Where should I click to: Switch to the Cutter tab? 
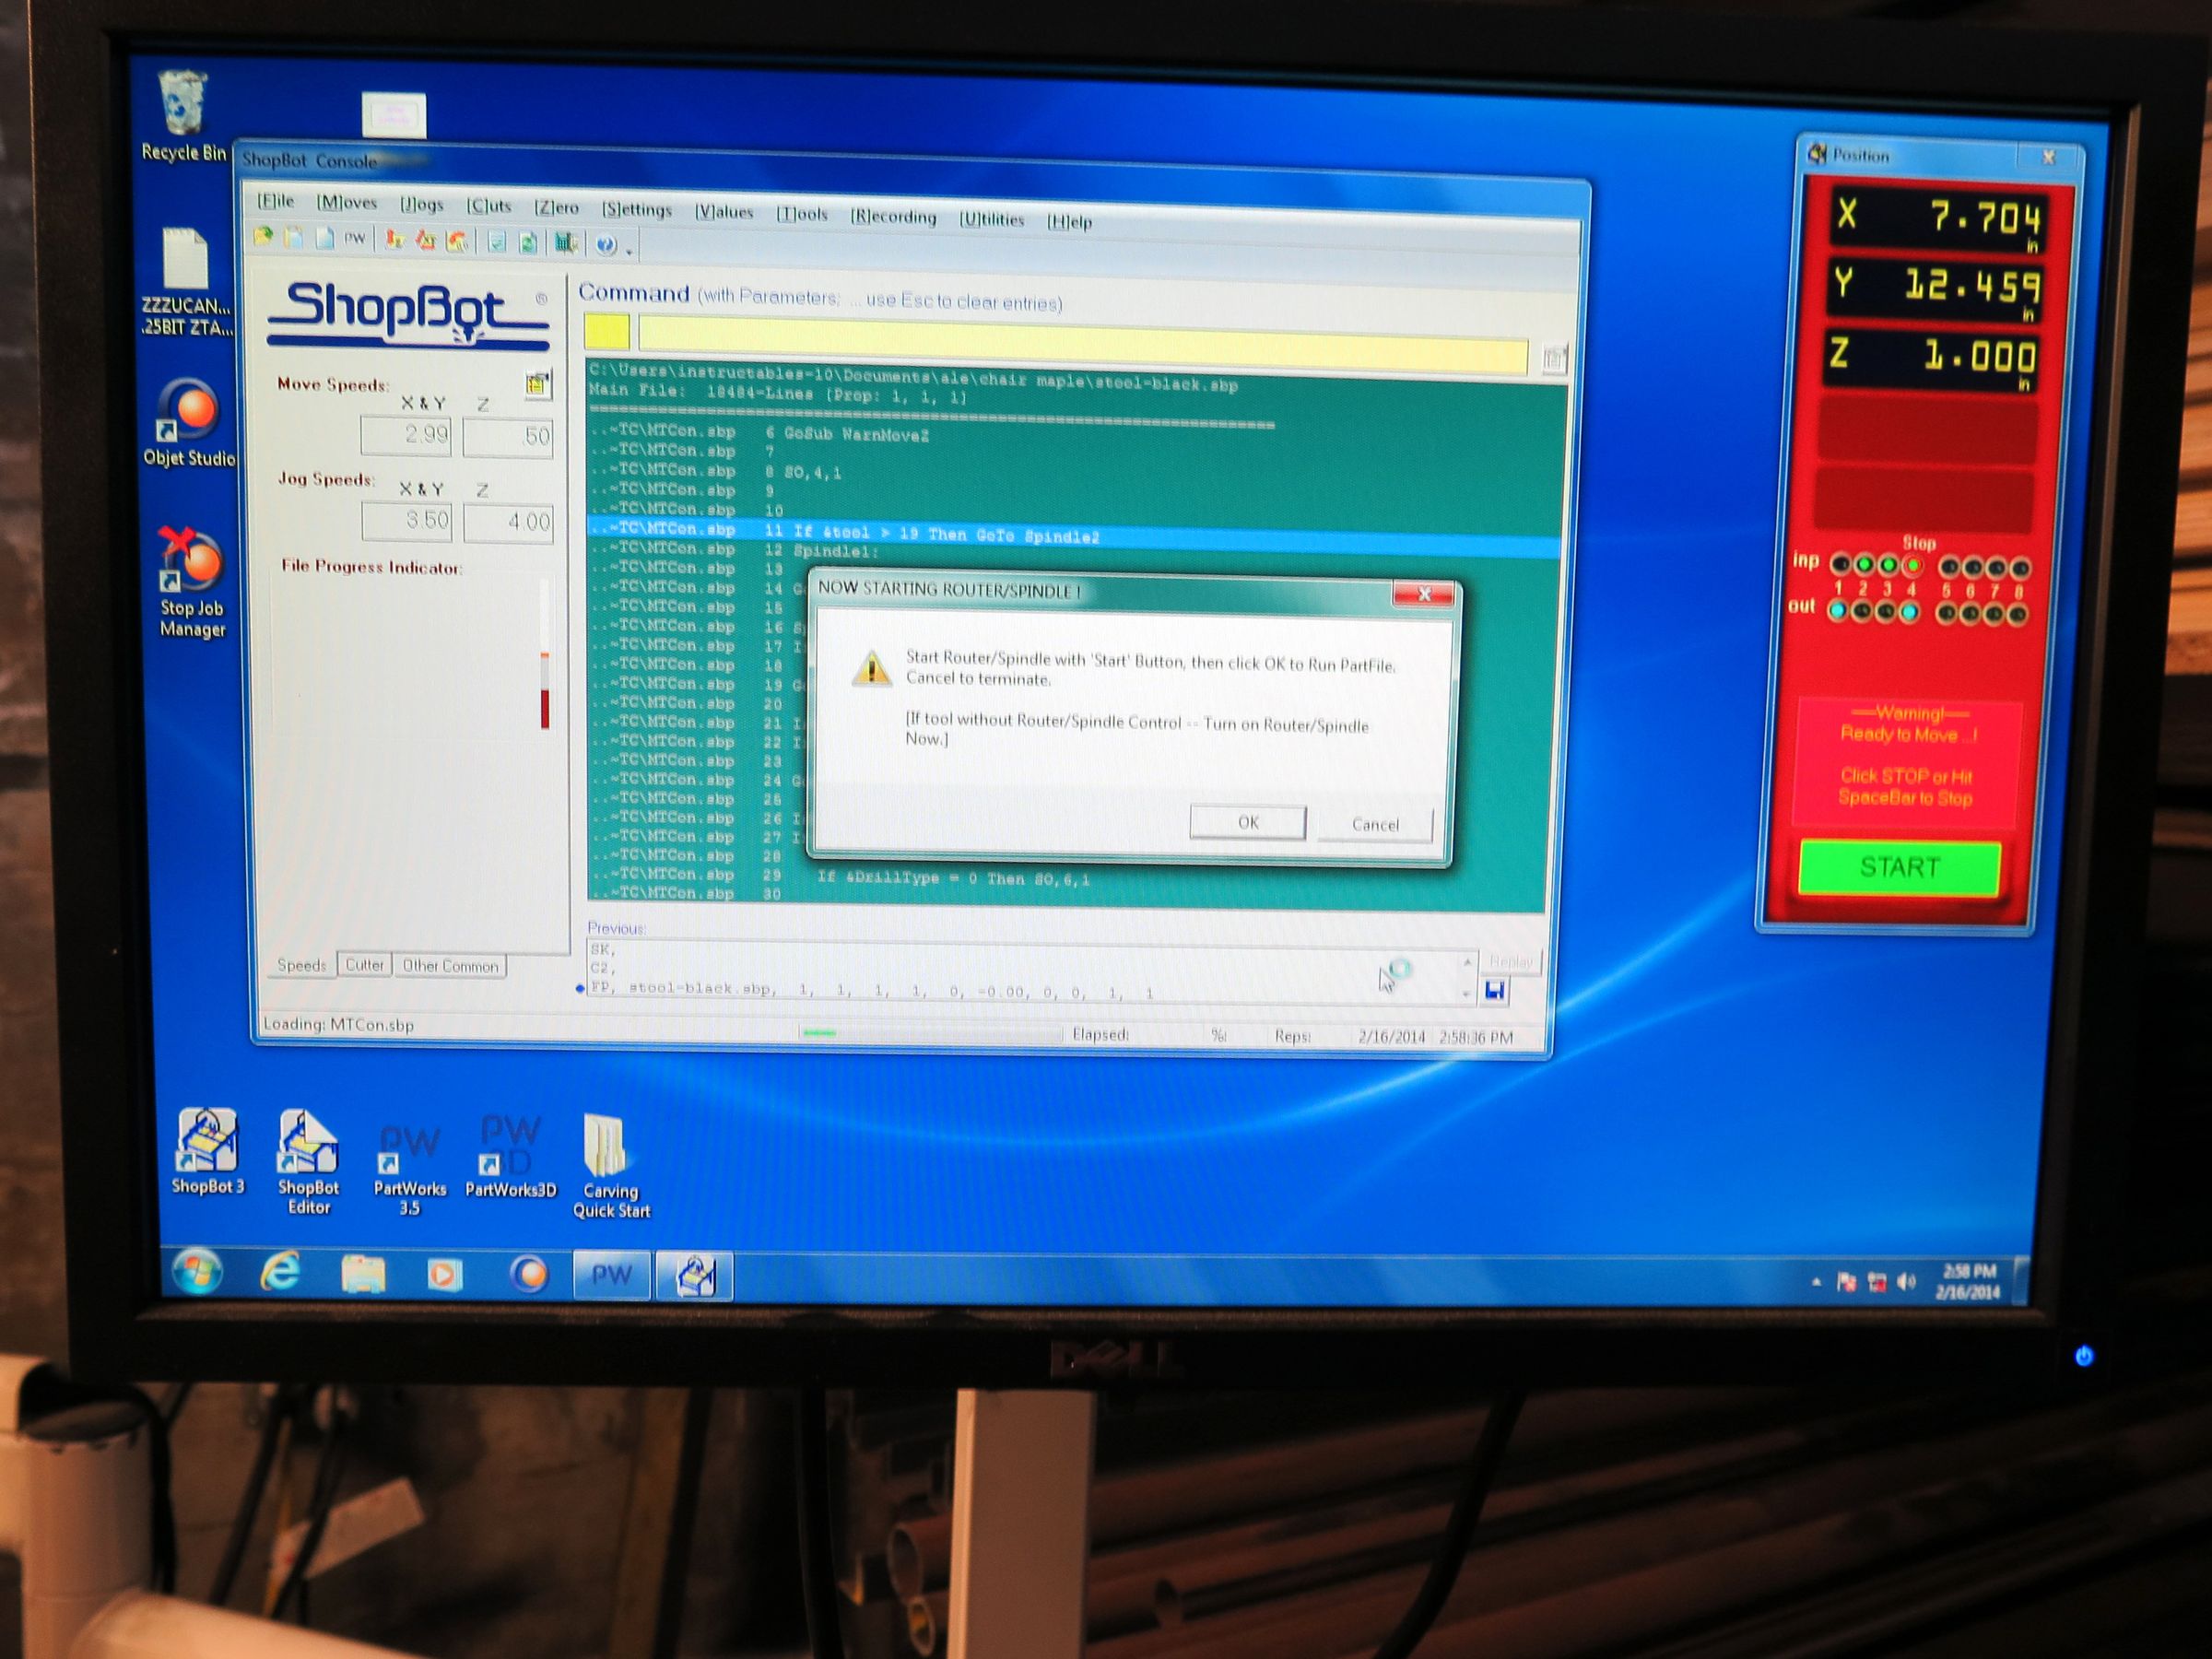point(364,965)
